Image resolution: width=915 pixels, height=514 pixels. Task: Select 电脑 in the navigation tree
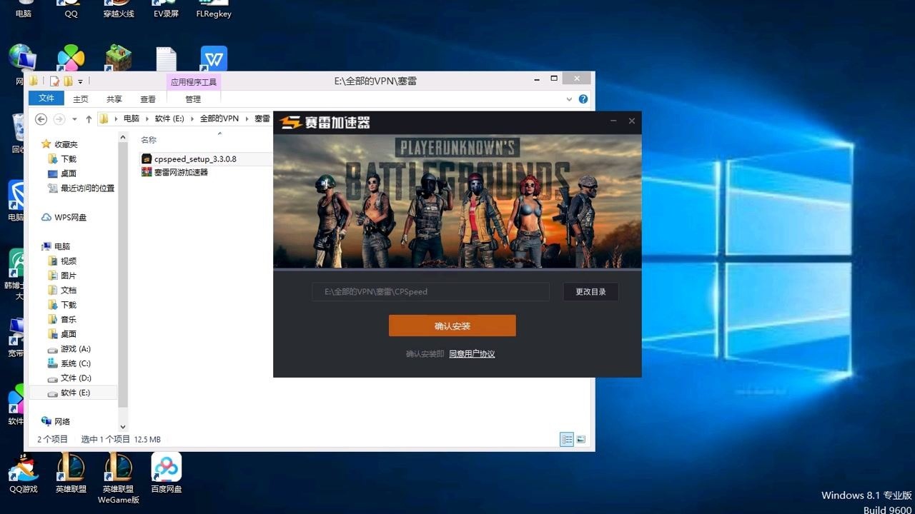click(56, 246)
